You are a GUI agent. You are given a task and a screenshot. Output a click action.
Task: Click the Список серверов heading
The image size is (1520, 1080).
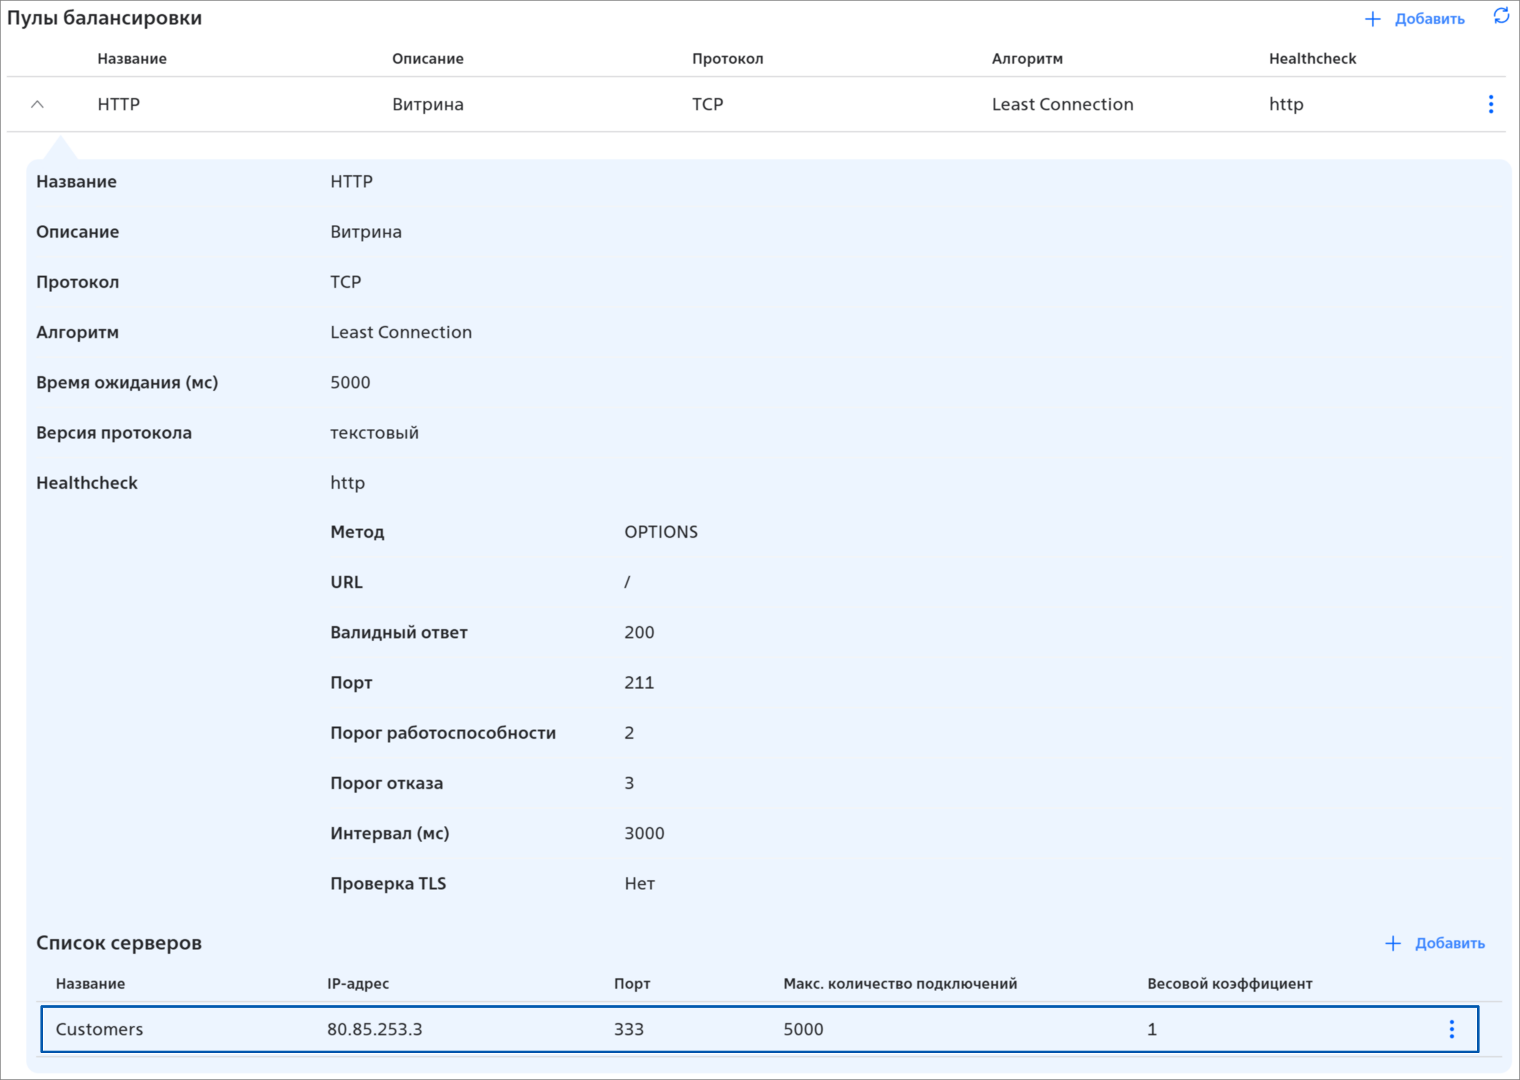[118, 943]
